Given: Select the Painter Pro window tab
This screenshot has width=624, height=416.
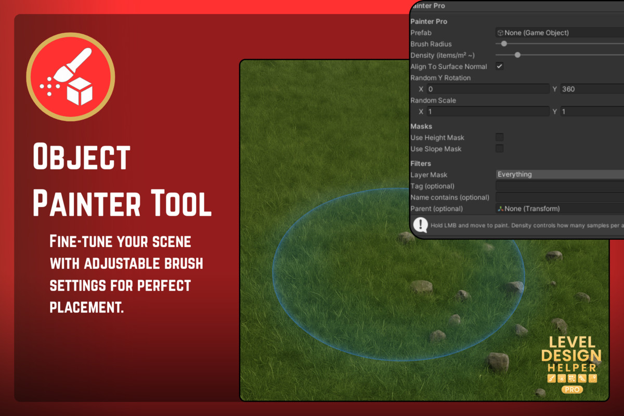Looking at the screenshot, I should click(426, 6).
